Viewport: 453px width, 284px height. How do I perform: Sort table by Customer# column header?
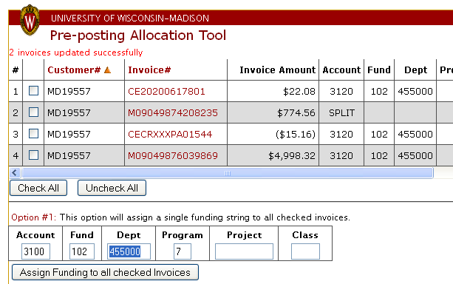[74, 70]
